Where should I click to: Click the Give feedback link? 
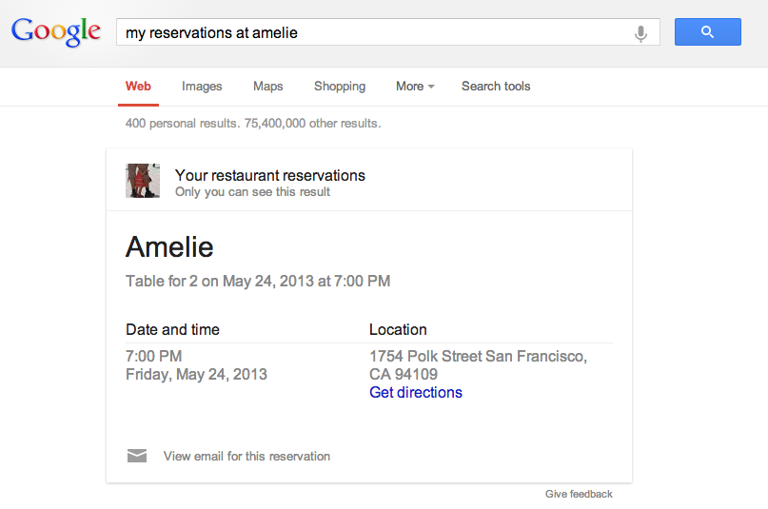tap(579, 494)
